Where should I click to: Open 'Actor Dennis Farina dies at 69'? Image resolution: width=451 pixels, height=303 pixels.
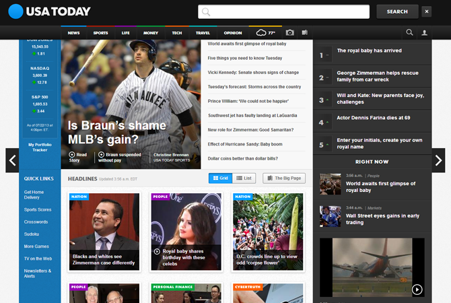click(x=374, y=118)
